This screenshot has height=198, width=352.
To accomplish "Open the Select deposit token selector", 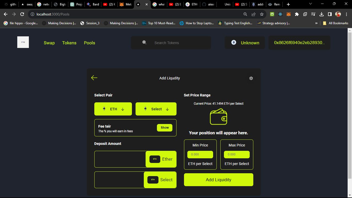I will (x=160, y=180).
